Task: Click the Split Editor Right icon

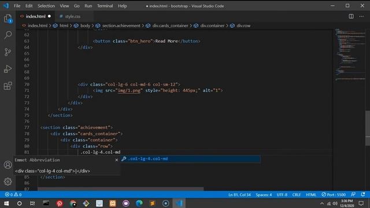Action: 351,16
